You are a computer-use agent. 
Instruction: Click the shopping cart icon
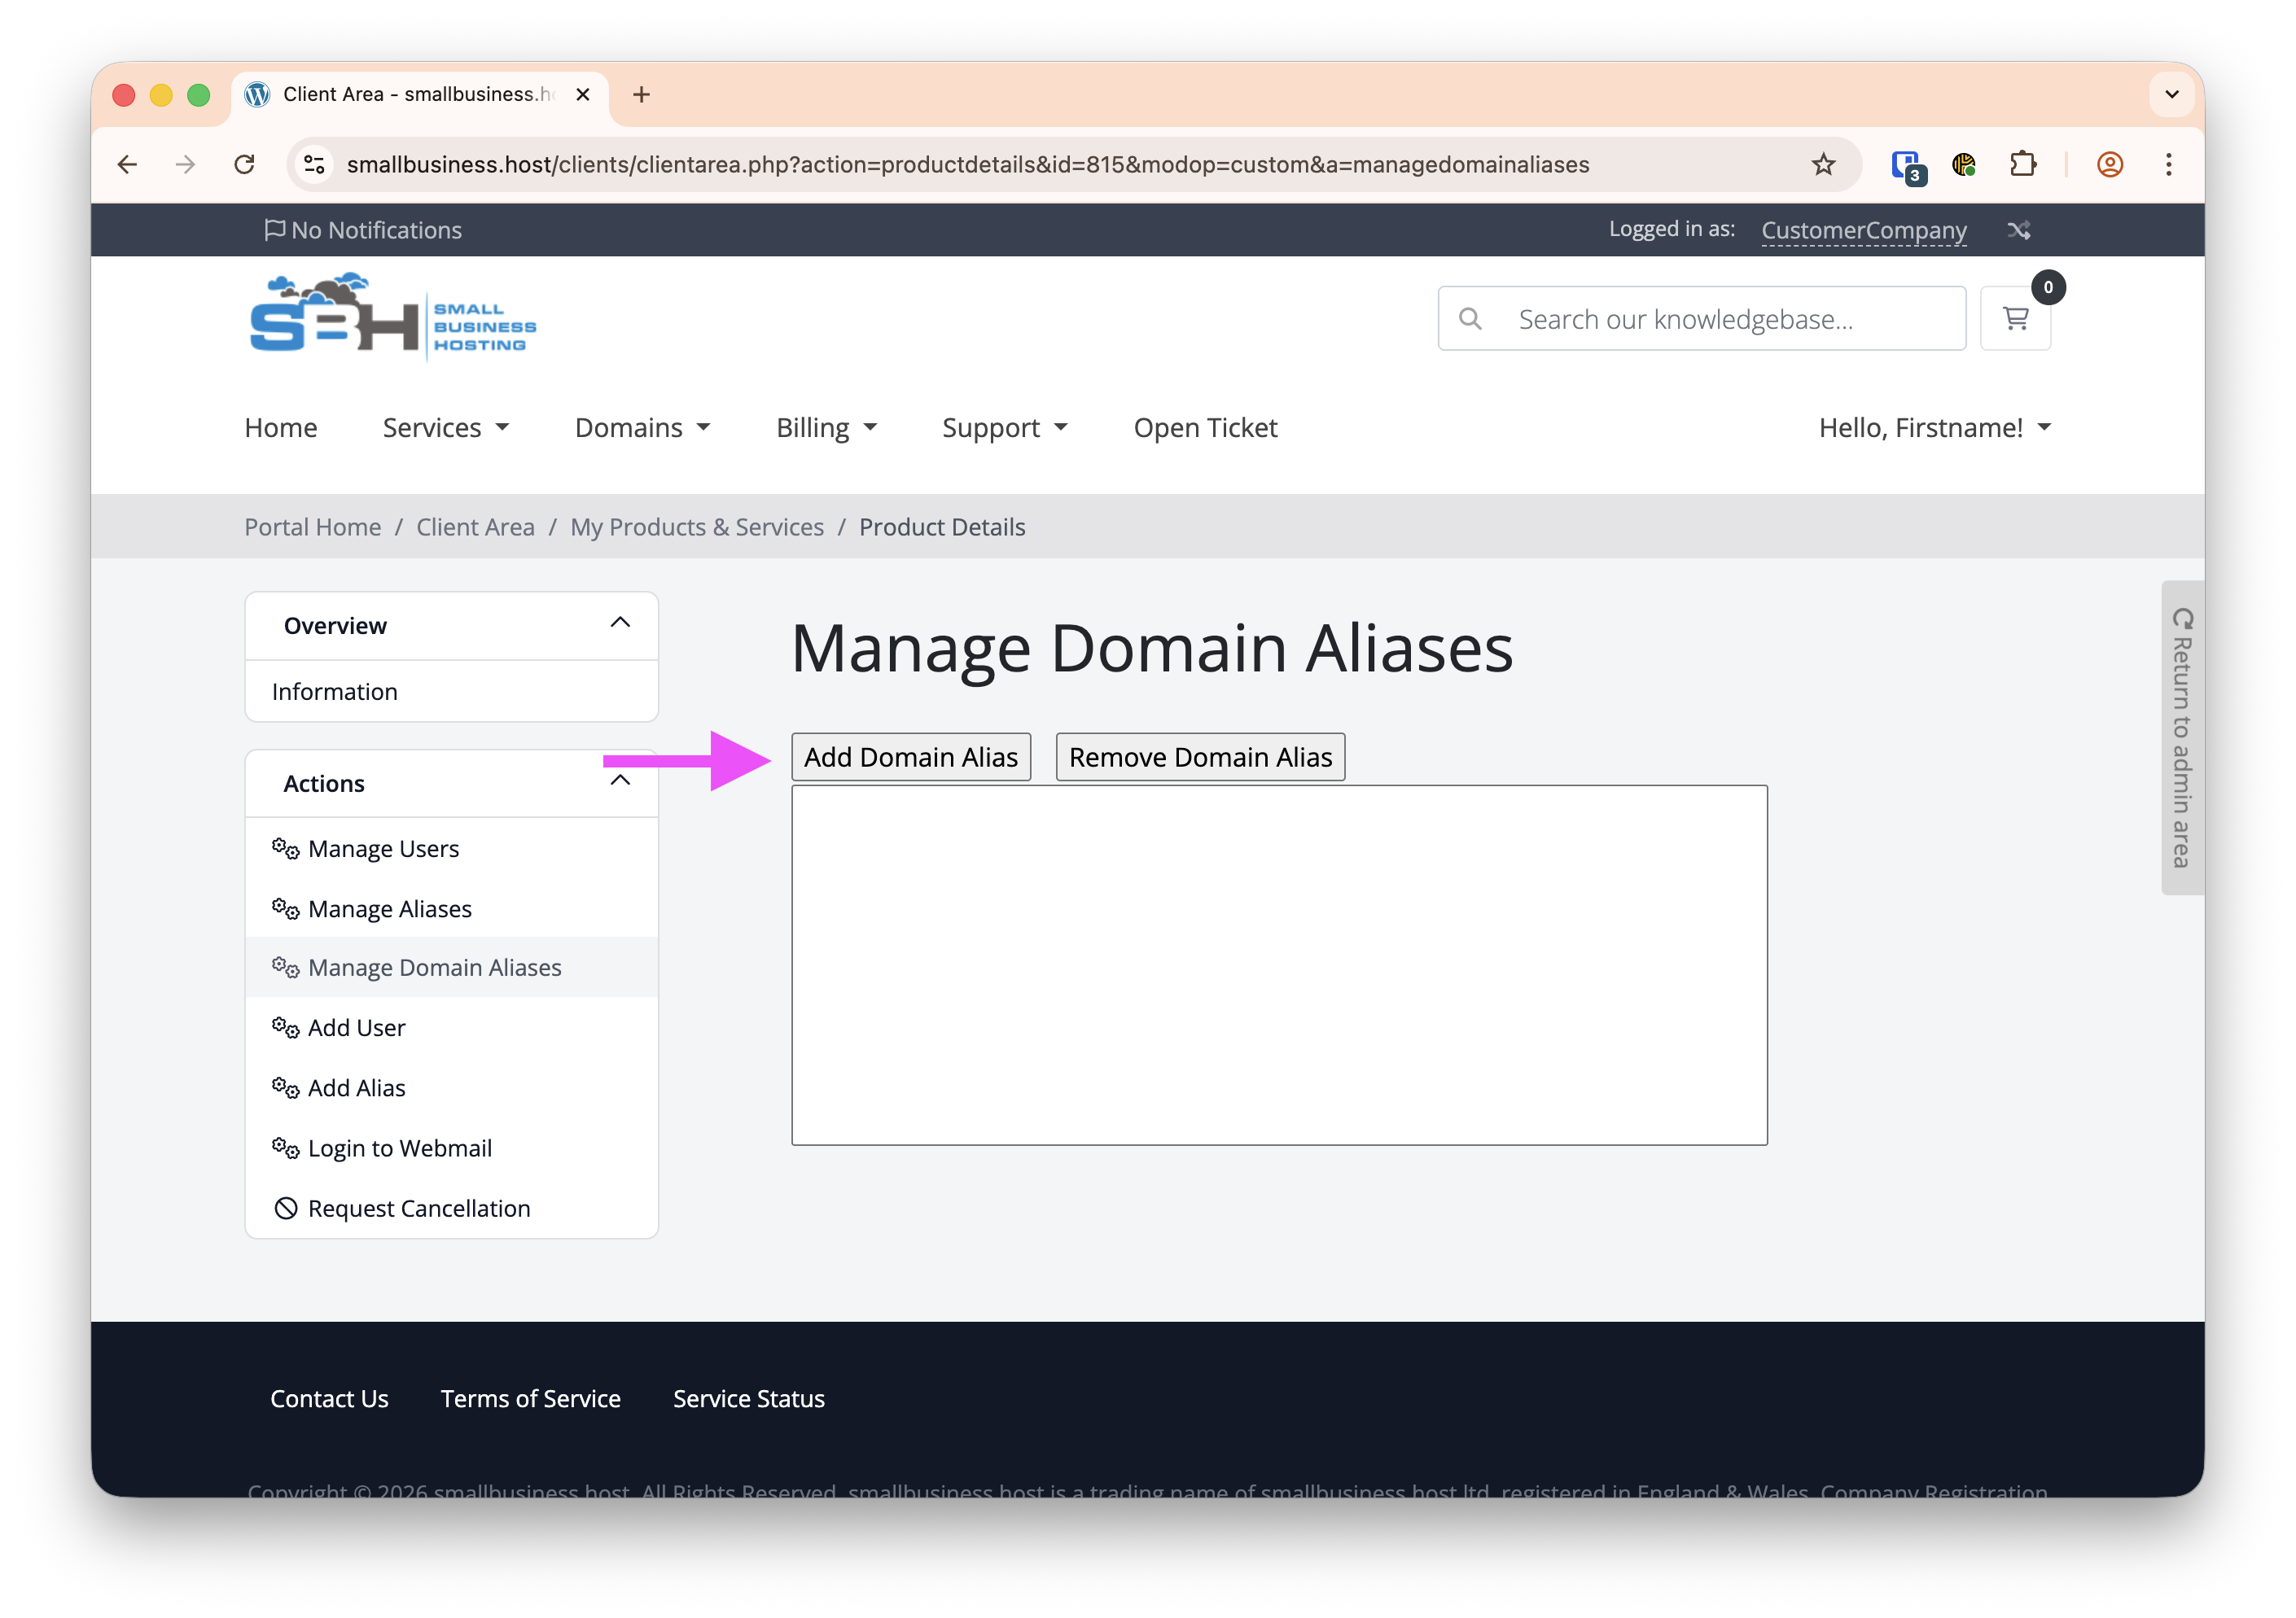pyautogui.click(x=2015, y=319)
